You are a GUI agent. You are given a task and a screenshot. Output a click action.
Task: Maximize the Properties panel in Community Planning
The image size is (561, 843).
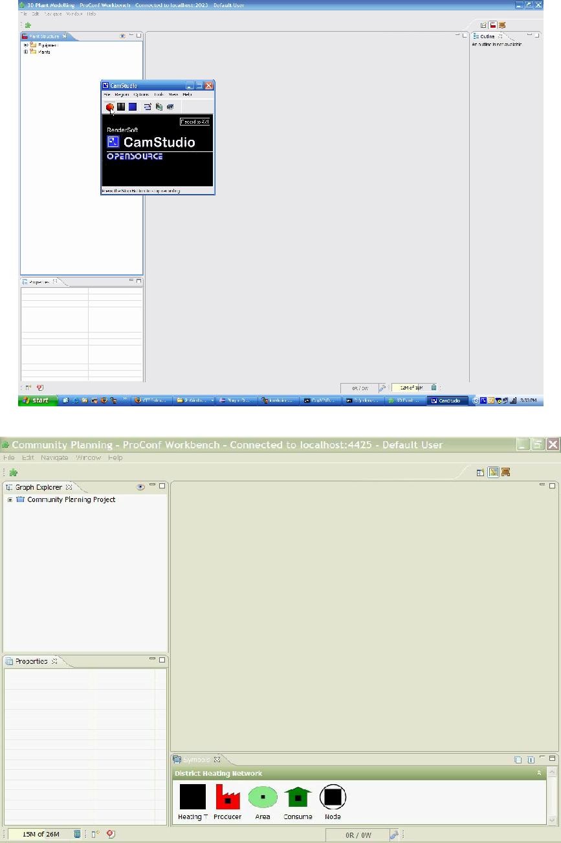tap(162, 660)
